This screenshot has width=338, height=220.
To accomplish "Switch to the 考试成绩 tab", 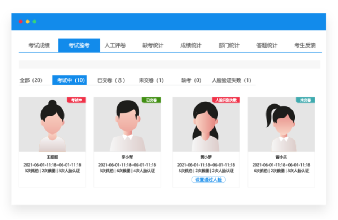I will [x=39, y=45].
